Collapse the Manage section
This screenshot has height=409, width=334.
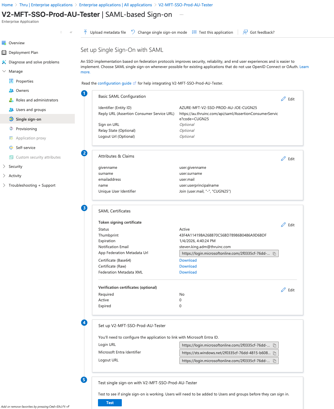click(x=4, y=71)
